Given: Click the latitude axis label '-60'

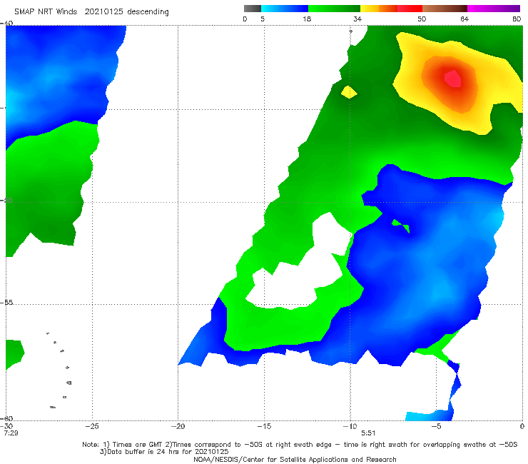Looking at the screenshot, I should [x=6, y=418].
